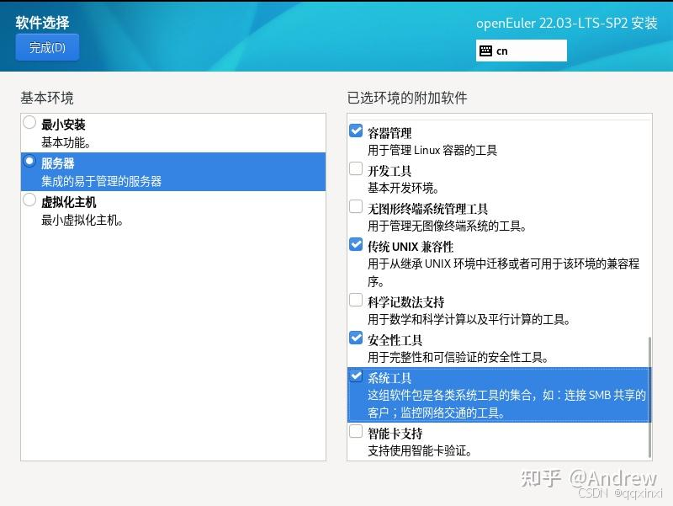
Task: Click description 最小虚拟化主机。
Action: (x=82, y=220)
